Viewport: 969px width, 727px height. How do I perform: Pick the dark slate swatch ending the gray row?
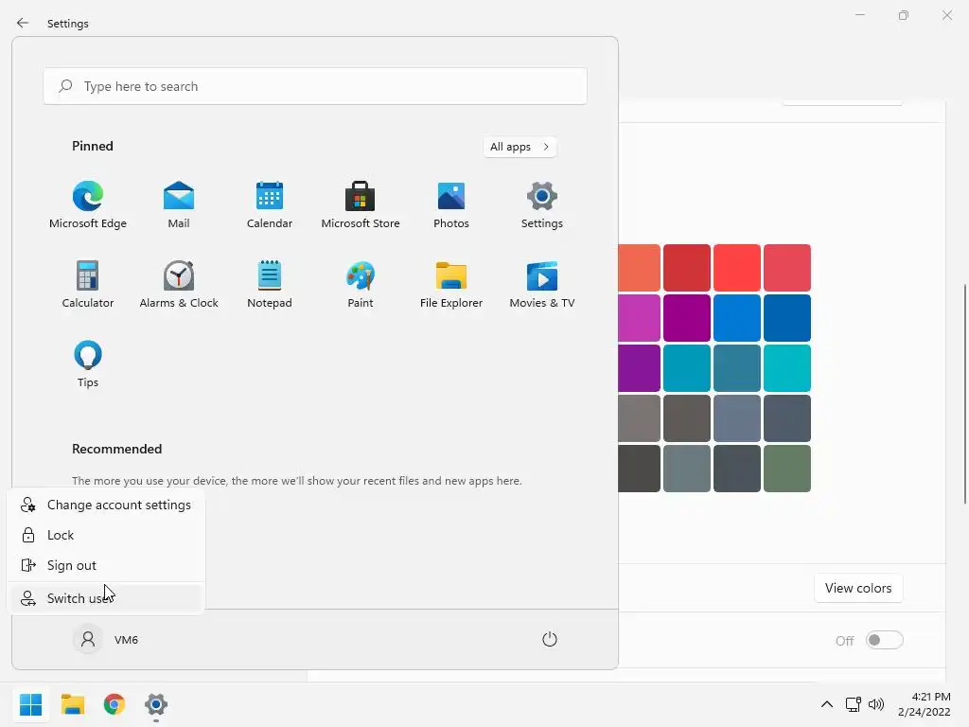click(x=786, y=418)
